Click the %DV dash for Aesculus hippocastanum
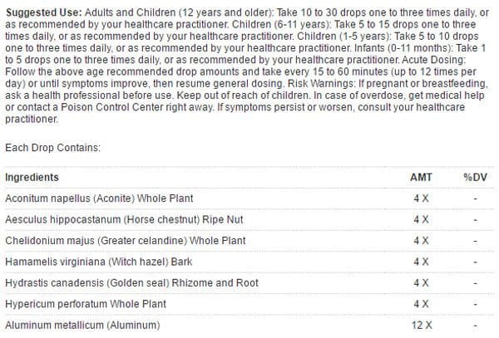Viewport: 499px width, 338px height. pyautogui.click(x=474, y=219)
